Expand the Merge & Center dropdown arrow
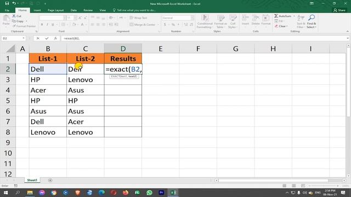This screenshot has width=351, height=197. [x=158, y=25]
